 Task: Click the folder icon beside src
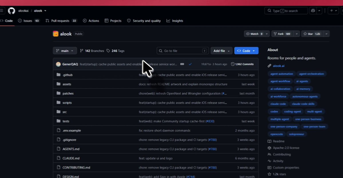[58, 112]
